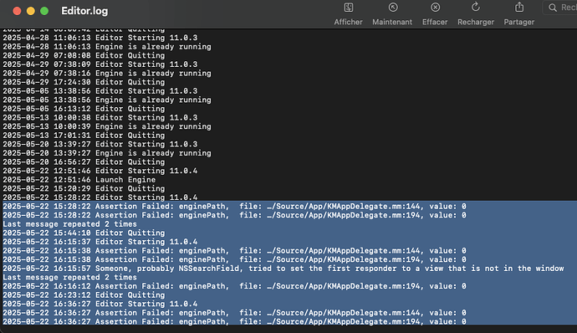Click the search magnifier icon
This screenshot has height=333, width=577.
tap(553, 8)
